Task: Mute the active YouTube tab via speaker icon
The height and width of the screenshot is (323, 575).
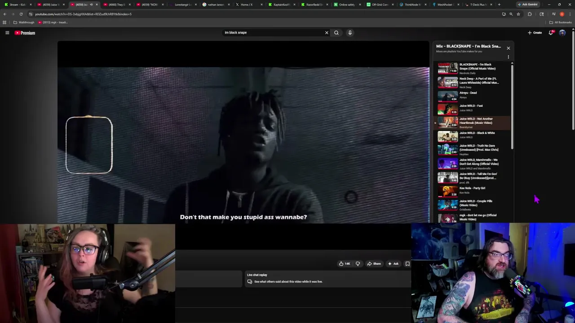Action: [x=92, y=4]
